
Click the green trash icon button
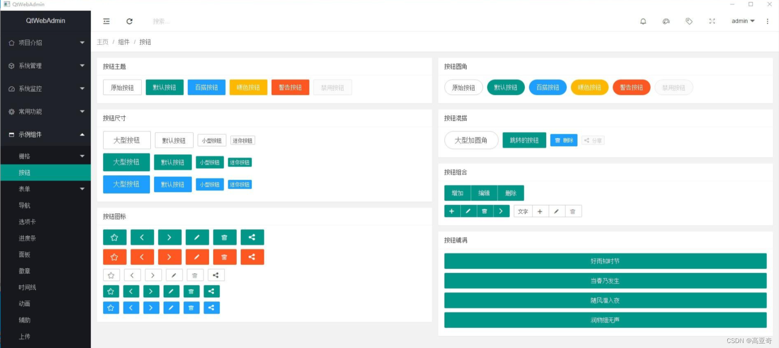point(225,237)
